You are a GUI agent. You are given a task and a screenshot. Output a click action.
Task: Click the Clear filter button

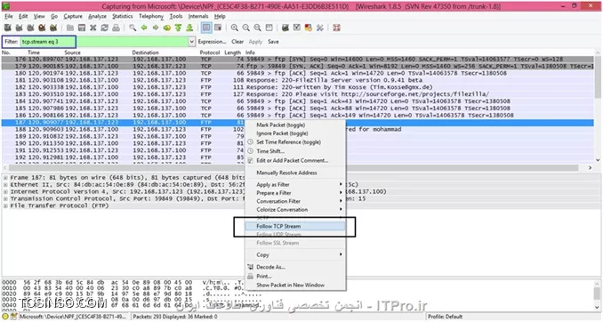point(237,42)
